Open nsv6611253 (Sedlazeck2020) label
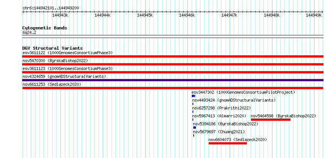The height and width of the screenshot is (158, 334). click(52, 84)
